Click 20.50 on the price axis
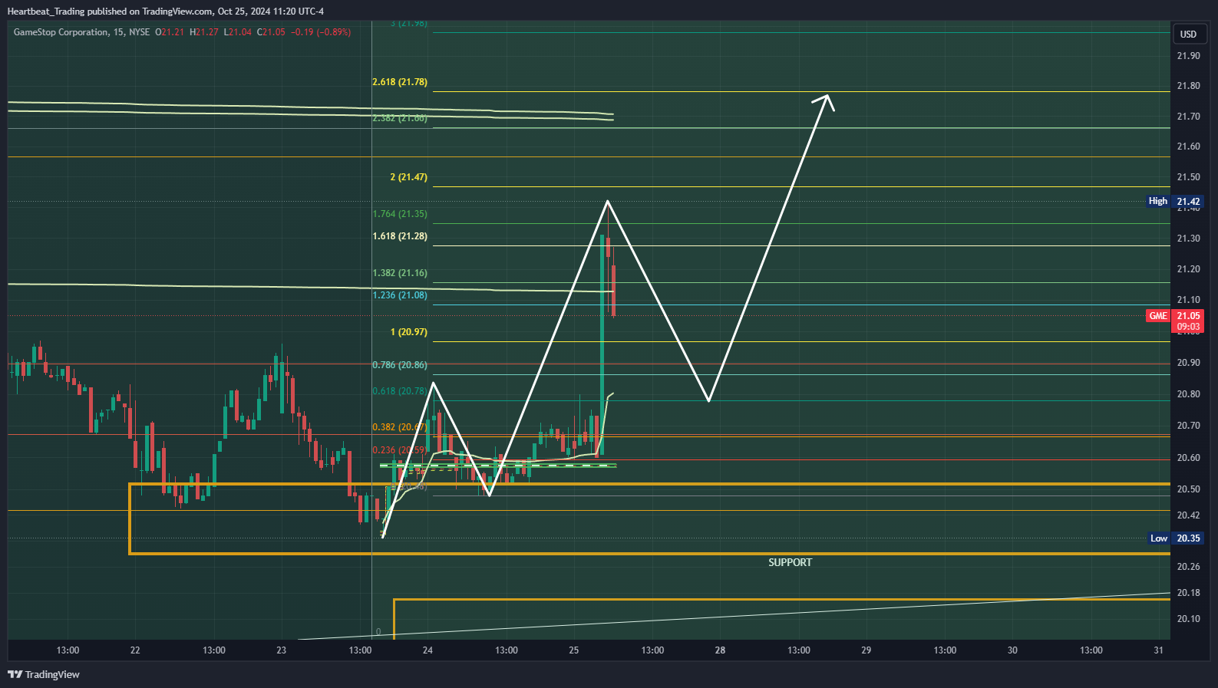Screen dimensions: 1218x688 point(1188,489)
